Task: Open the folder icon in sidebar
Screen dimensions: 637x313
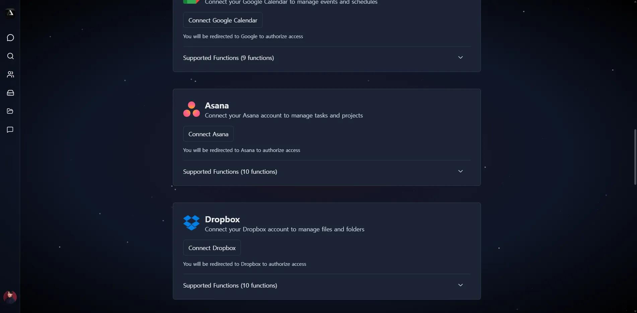Action: coord(10,111)
